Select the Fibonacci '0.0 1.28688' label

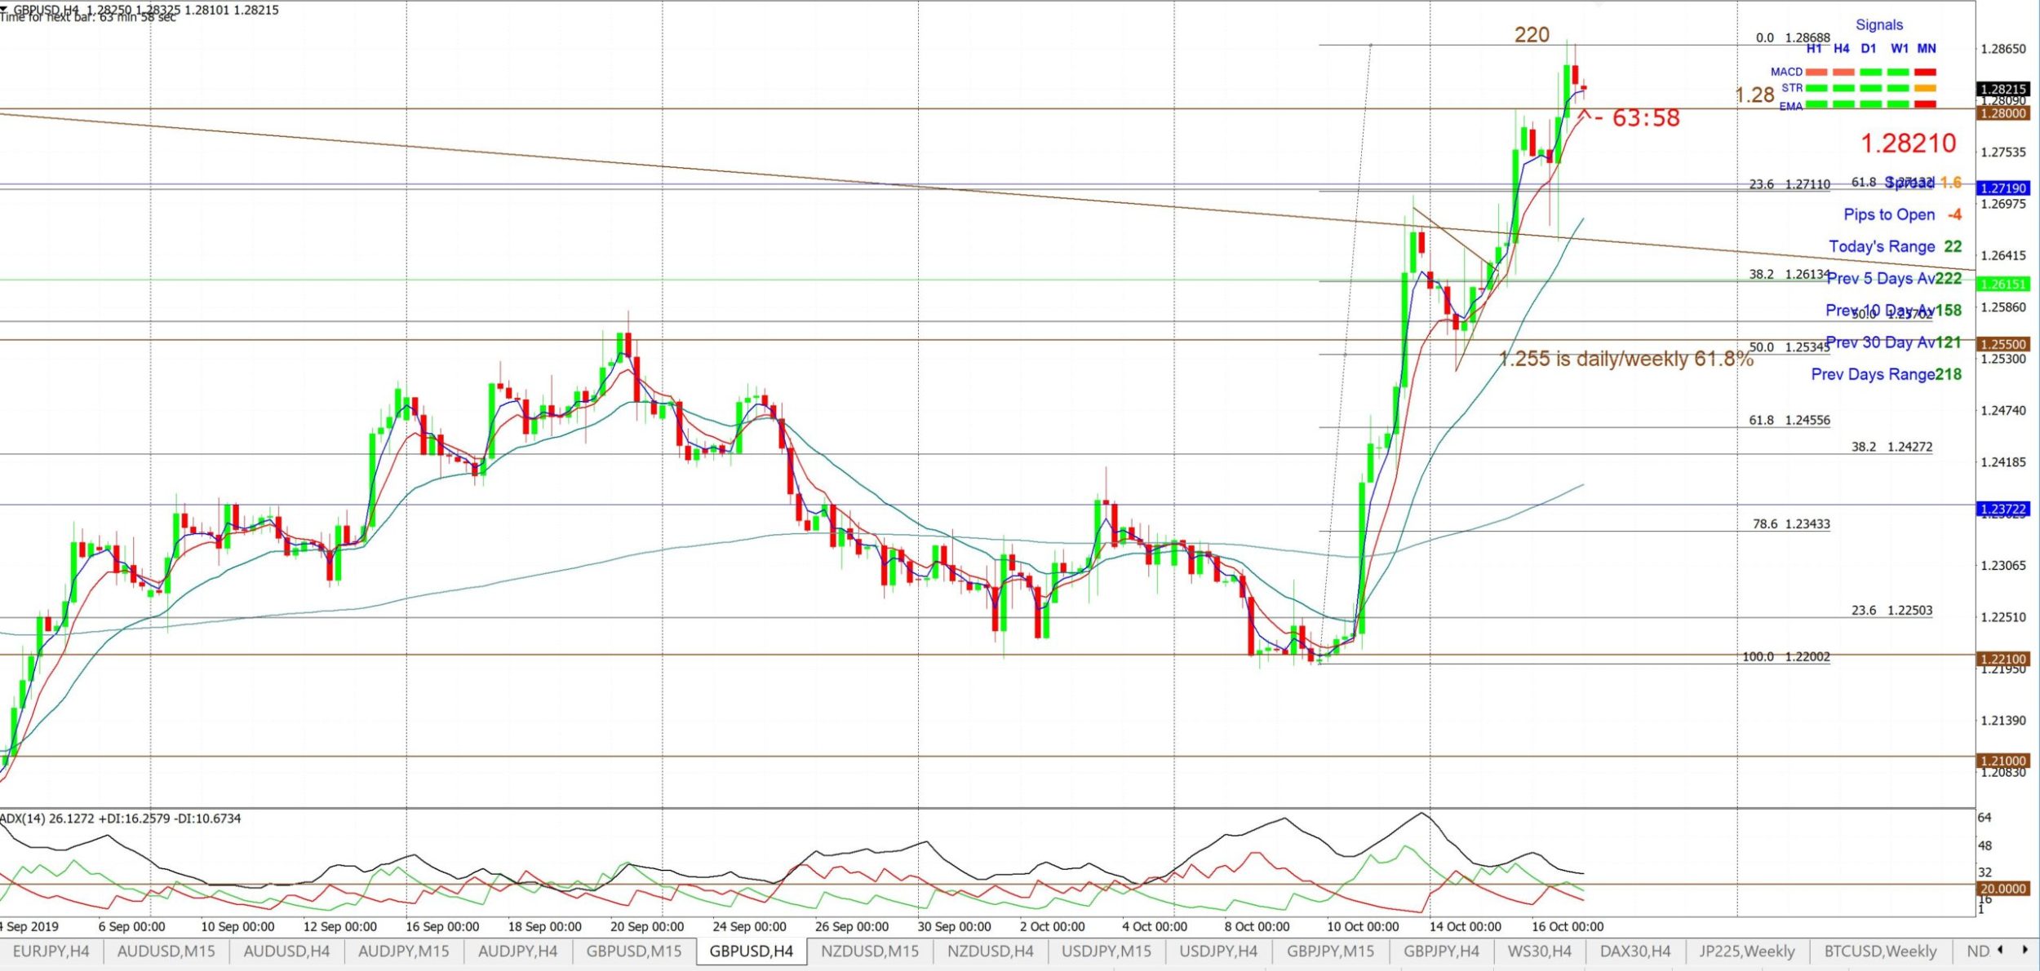coord(1793,38)
